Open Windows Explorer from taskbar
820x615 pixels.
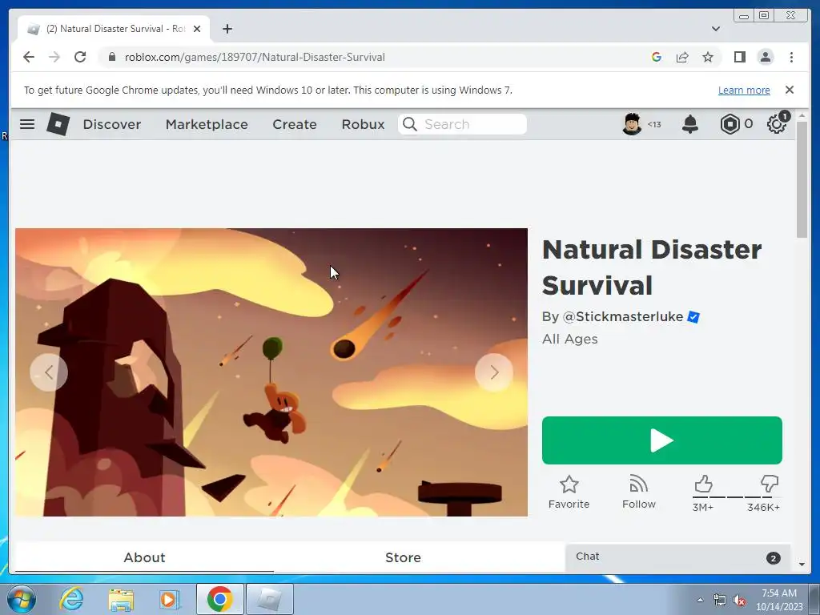pyautogui.click(x=121, y=599)
